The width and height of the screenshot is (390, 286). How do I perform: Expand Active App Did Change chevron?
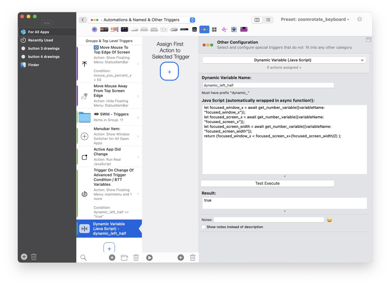138,157
